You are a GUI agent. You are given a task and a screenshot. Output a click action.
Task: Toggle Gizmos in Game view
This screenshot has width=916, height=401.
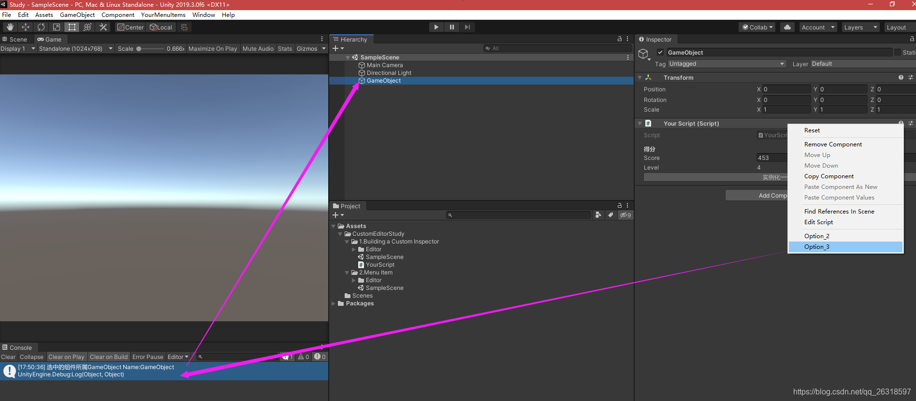[307, 49]
